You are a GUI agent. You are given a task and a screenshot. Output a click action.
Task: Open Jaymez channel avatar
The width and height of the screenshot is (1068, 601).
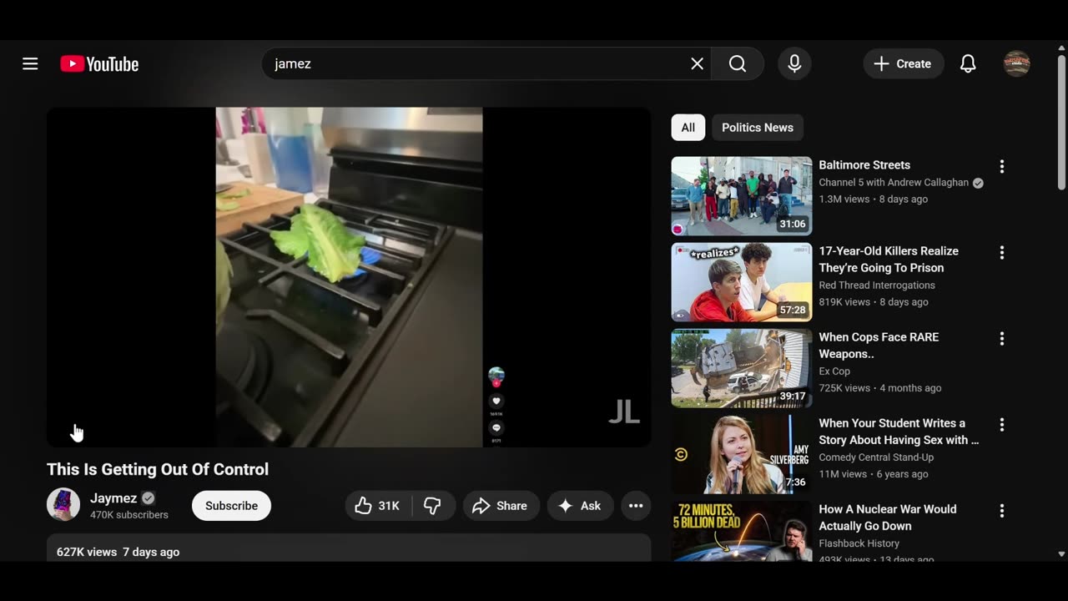coord(63,505)
